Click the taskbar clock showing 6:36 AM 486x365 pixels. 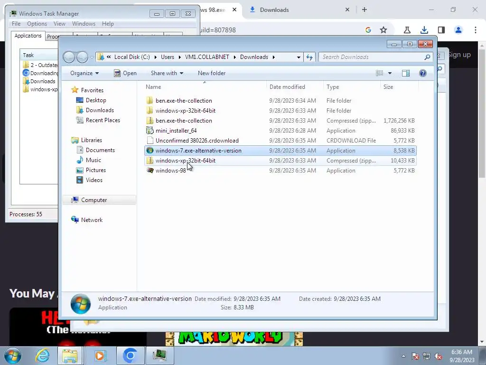pos(462,356)
